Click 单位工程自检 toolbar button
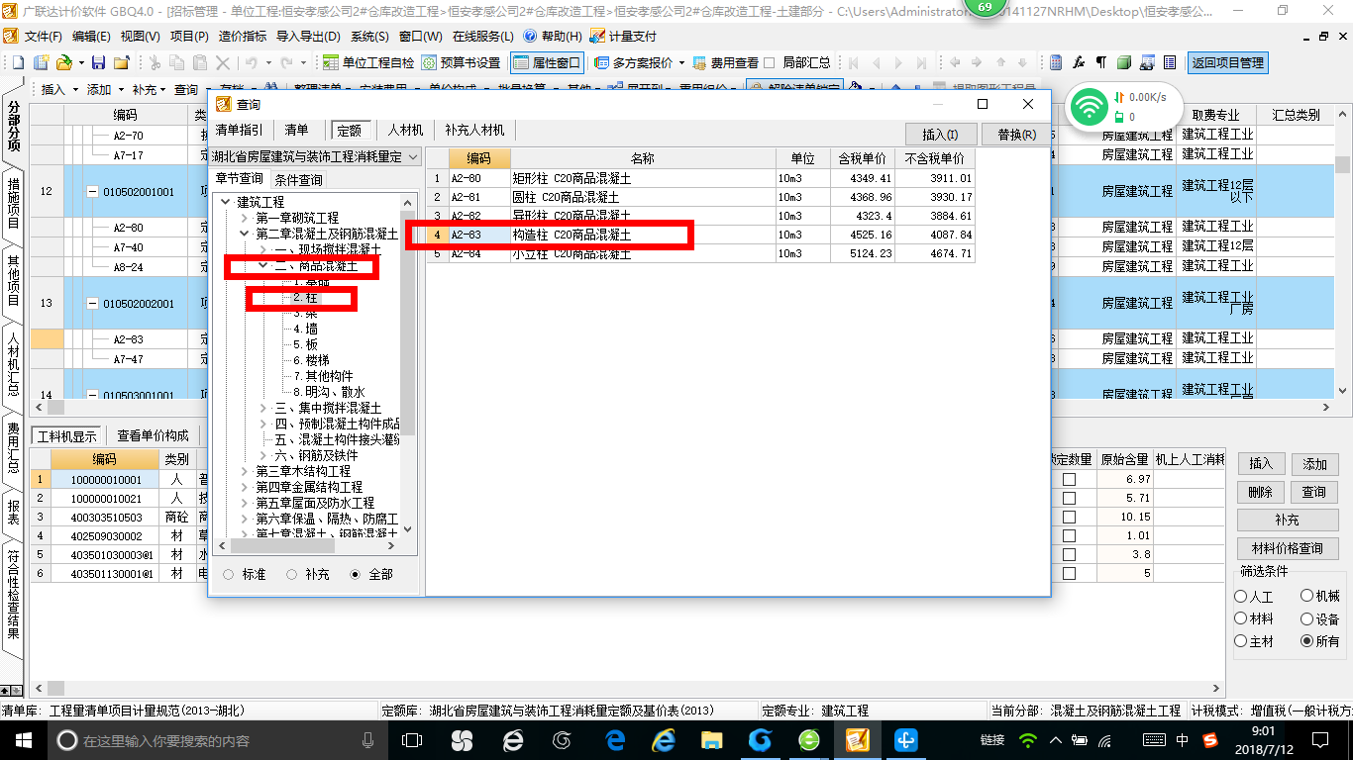 [369, 62]
